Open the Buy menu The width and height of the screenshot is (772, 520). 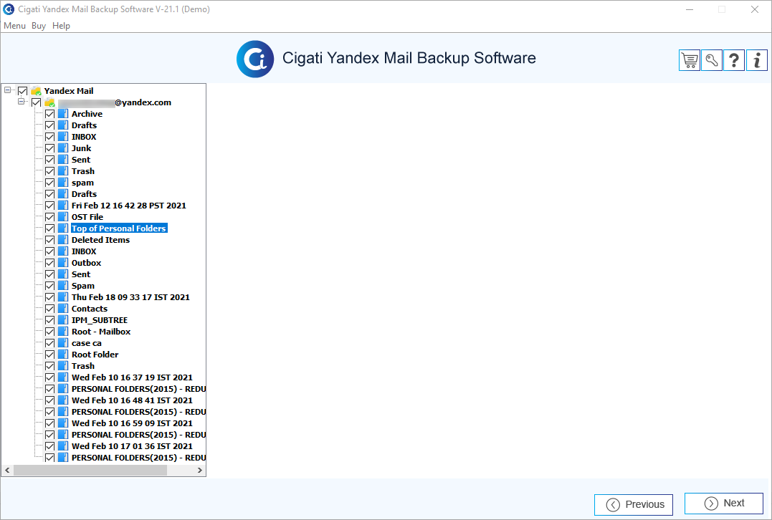[x=39, y=26]
